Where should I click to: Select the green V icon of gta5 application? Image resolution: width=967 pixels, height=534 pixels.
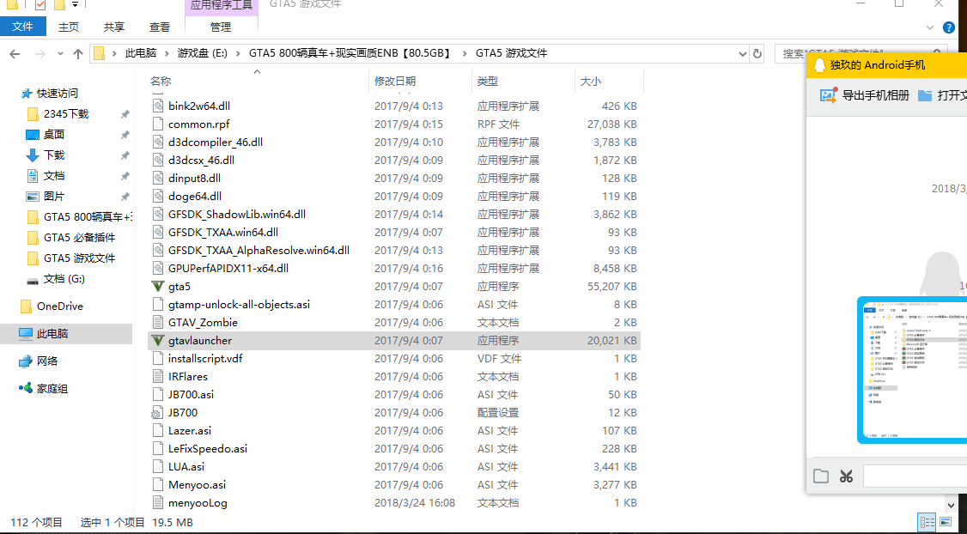(159, 287)
